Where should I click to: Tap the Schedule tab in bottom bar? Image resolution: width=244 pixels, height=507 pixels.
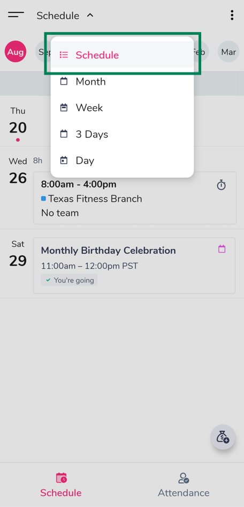(x=61, y=484)
